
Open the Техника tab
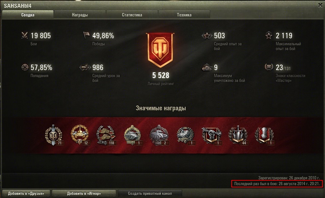coord(184,15)
